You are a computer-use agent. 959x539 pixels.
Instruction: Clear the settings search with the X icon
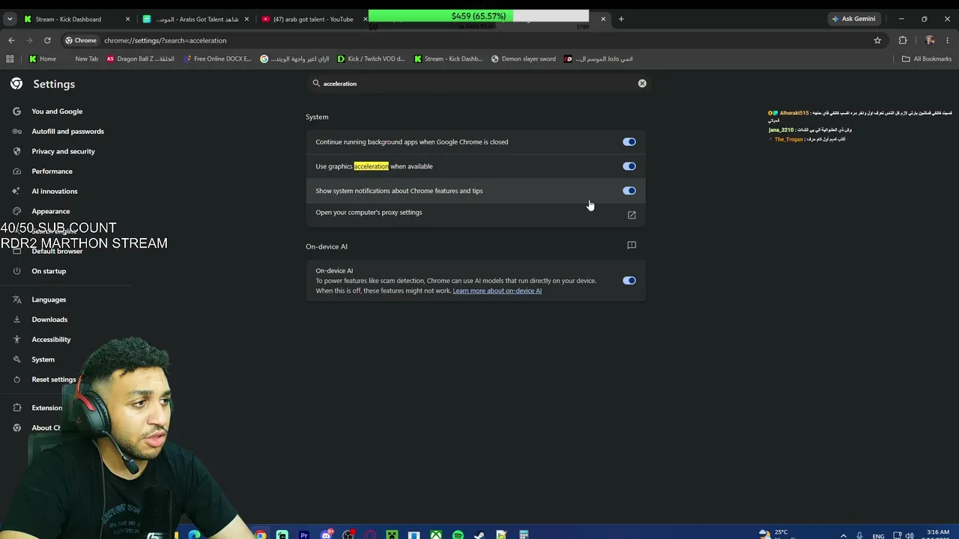coord(642,83)
